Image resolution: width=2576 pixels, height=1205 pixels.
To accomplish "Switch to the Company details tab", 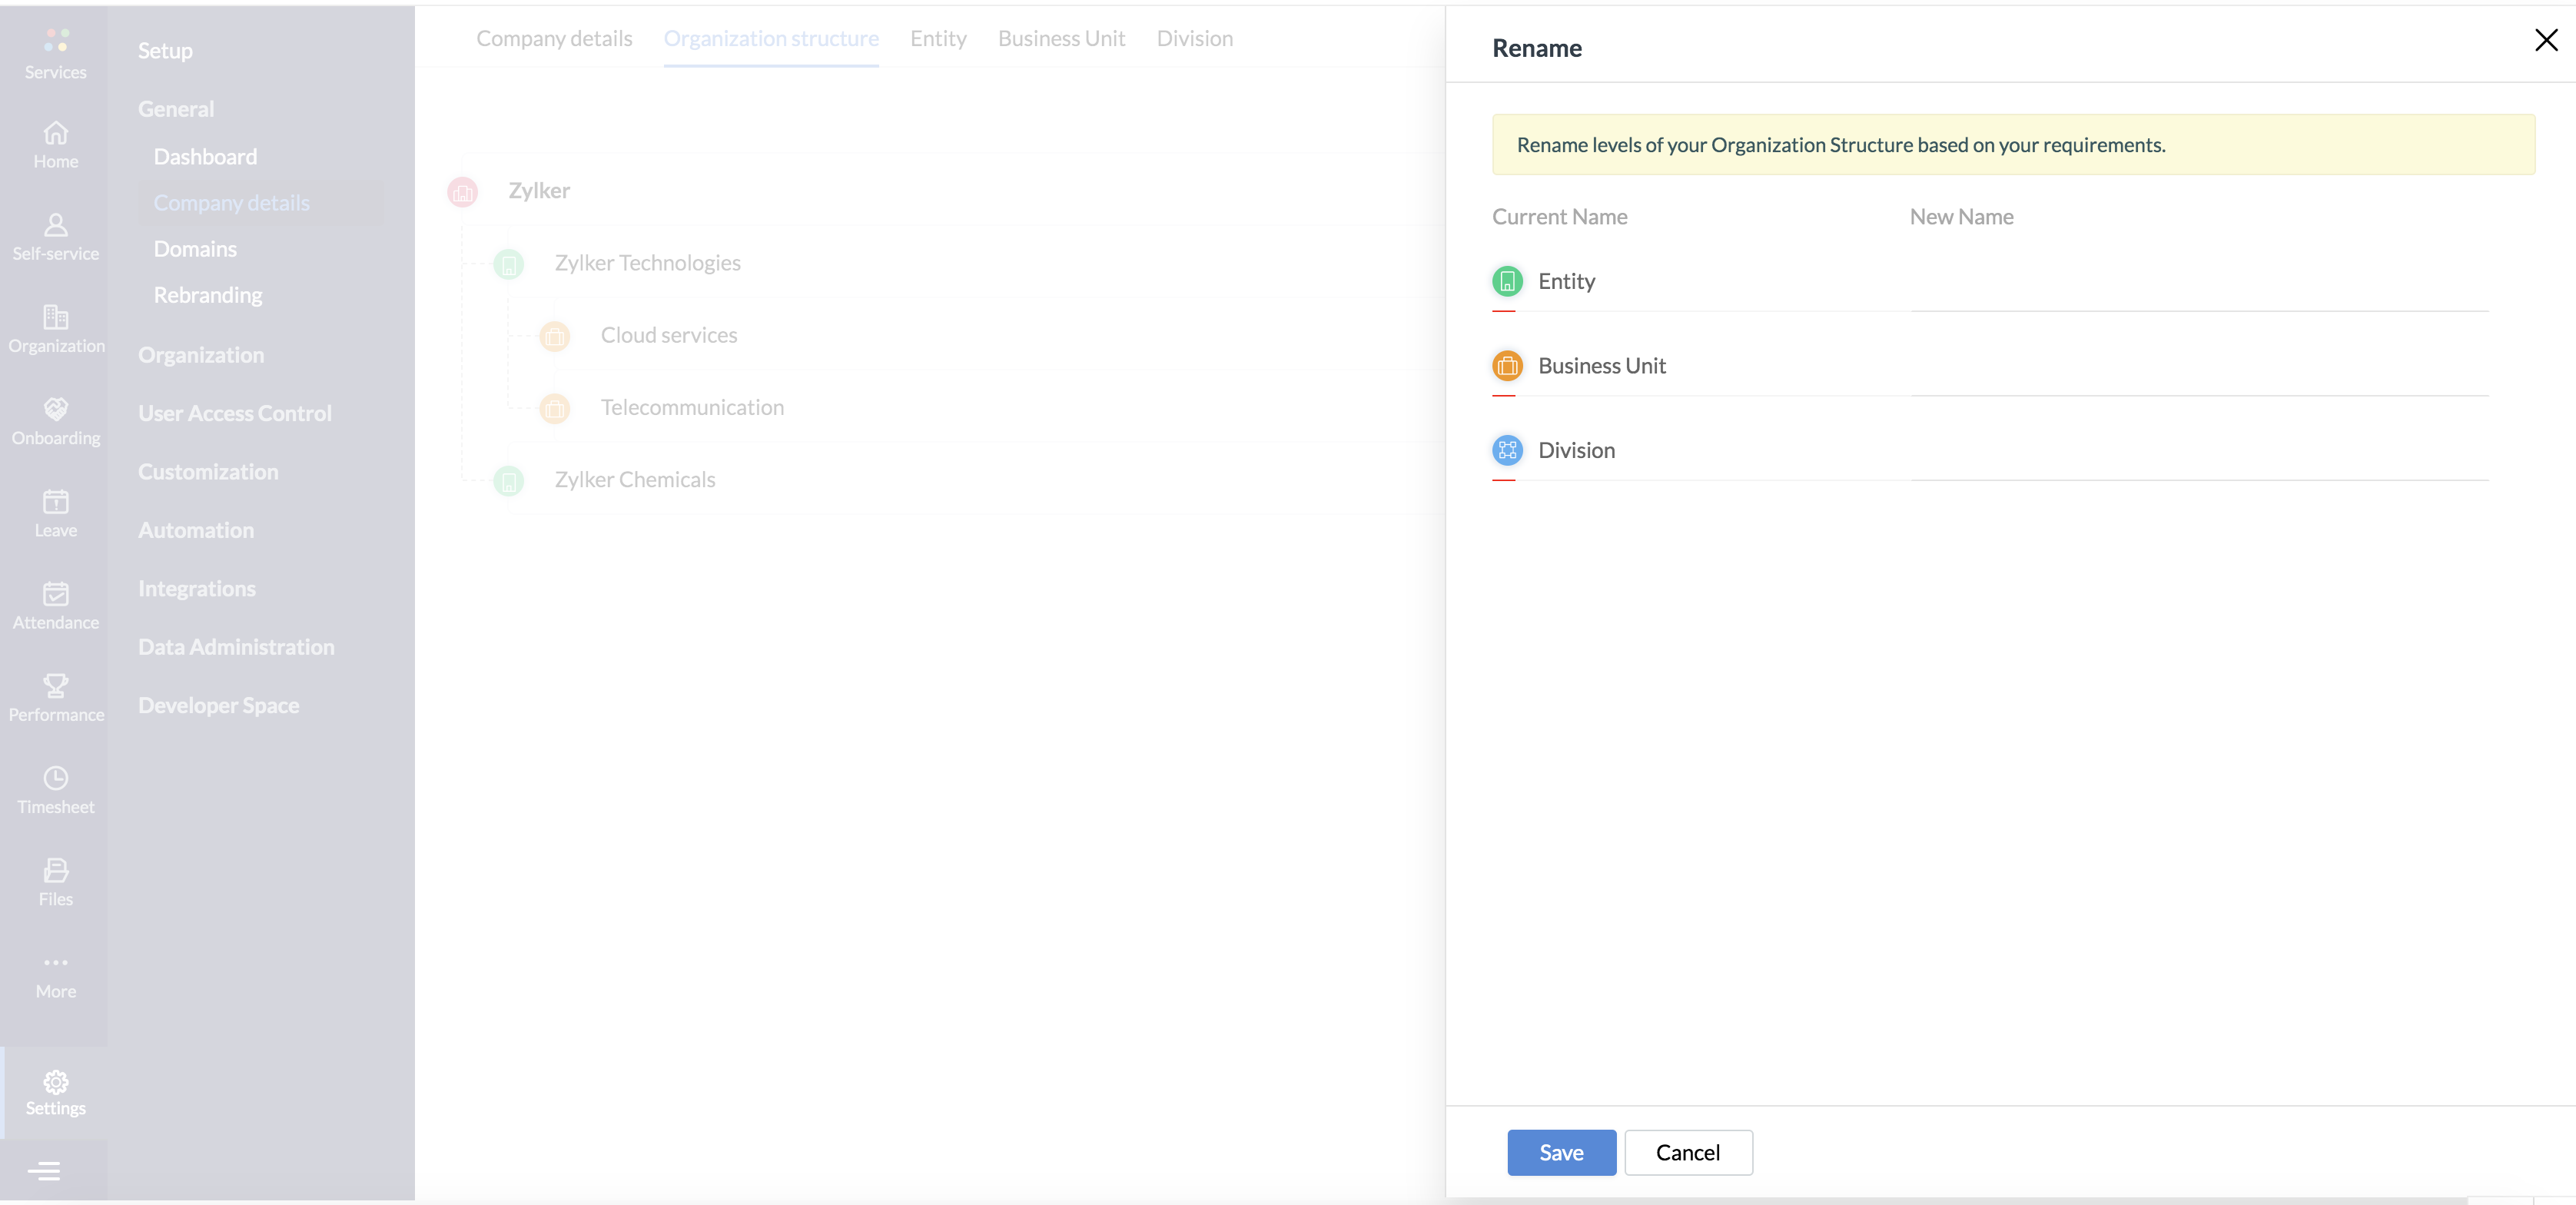I will pyautogui.click(x=554, y=38).
